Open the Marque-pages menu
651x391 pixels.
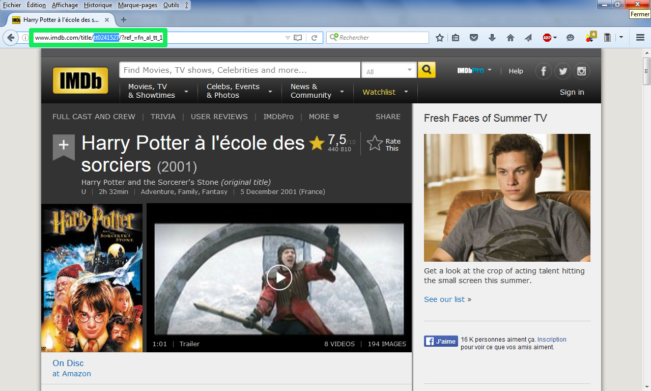click(137, 5)
